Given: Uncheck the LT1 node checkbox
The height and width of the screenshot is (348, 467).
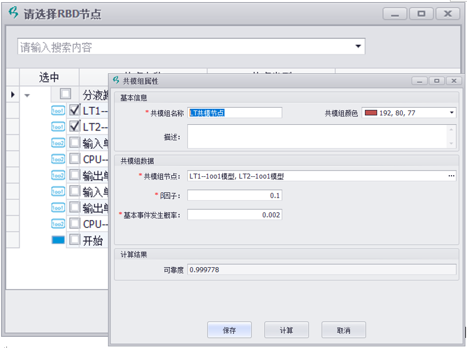Looking at the screenshot, I should [x=74, y=110].
